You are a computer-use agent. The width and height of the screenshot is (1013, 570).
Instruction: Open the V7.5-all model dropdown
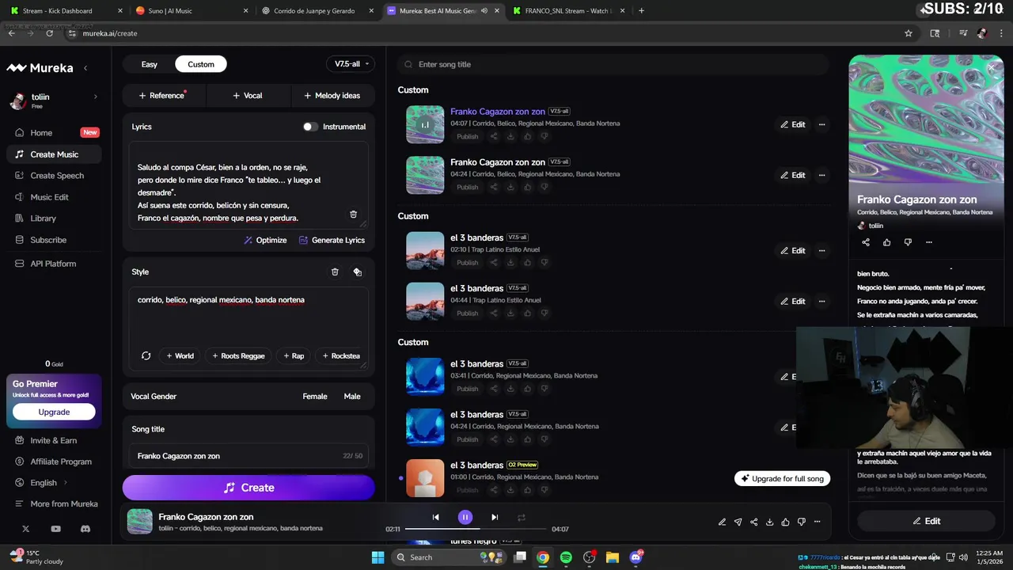(x=351, y=64)
